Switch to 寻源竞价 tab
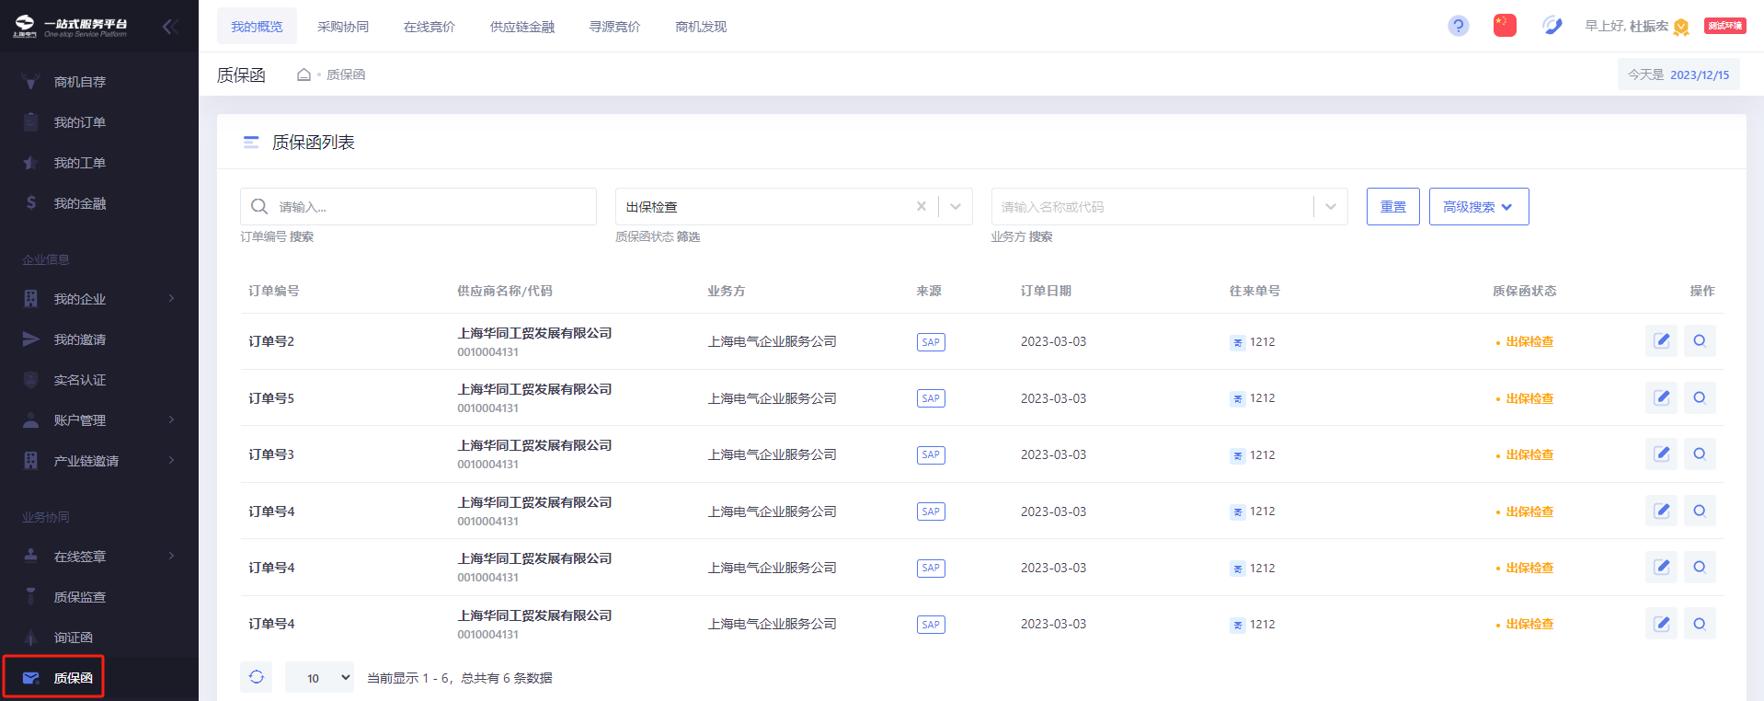 pyautogui.click(x=615, y=27)
